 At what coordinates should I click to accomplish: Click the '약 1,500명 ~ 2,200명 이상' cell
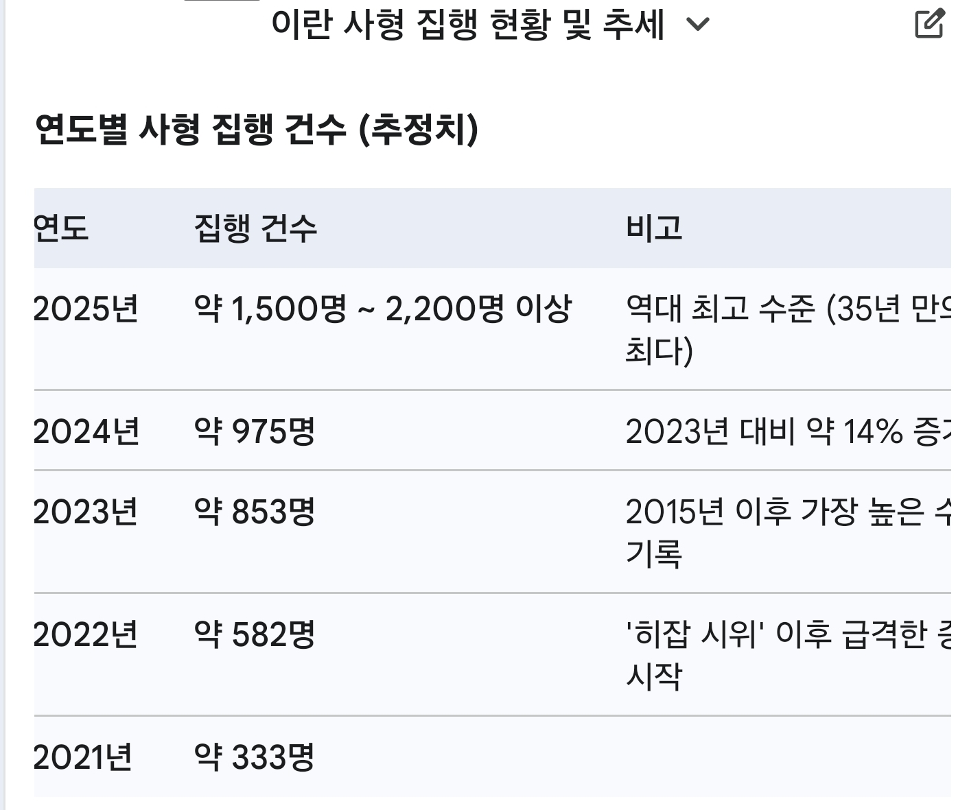pos(382,309)
